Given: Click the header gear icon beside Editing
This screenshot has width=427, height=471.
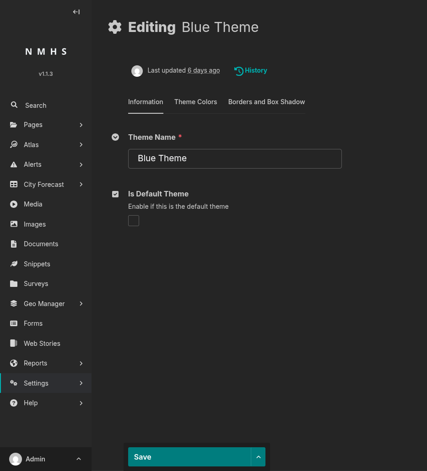Looking at the screenshot, I should [115, 27].
